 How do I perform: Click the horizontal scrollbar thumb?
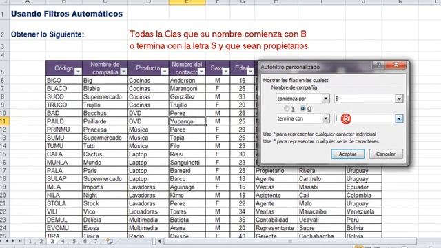point(290,241)
